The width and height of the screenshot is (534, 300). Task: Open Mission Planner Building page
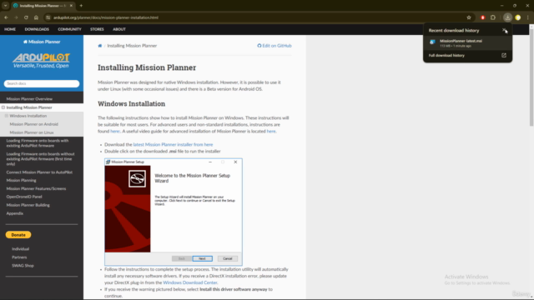[28, 205]
